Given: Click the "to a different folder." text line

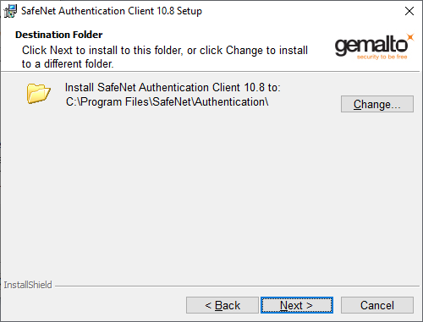Looking at the screenshot, I should [x=68, y=64].
